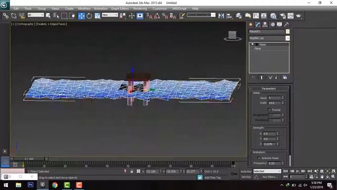337x190 pixels.
Task: Enable the Fractal checkbox
Action: pos(269,110)
